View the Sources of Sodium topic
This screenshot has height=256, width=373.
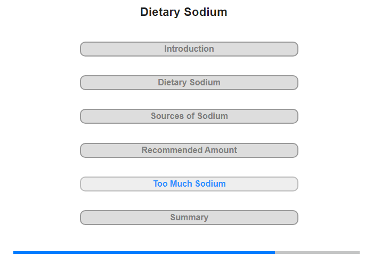coord(189,116)
